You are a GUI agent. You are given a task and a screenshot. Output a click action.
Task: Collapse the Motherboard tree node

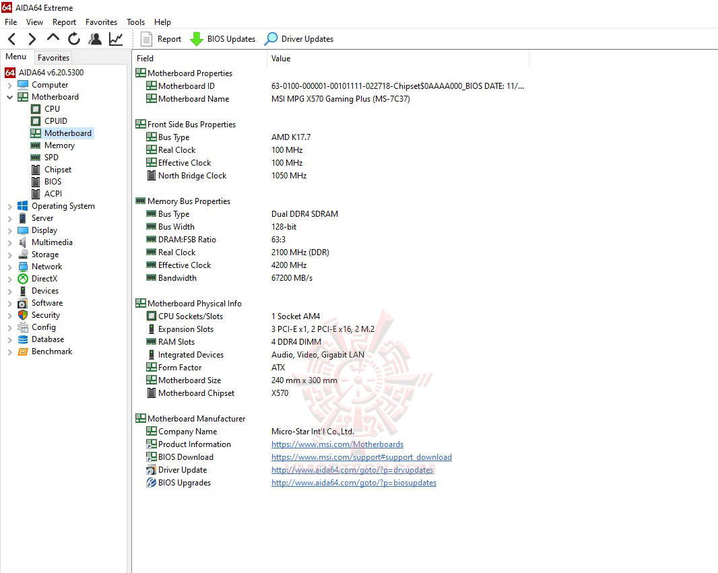[9, 97]
